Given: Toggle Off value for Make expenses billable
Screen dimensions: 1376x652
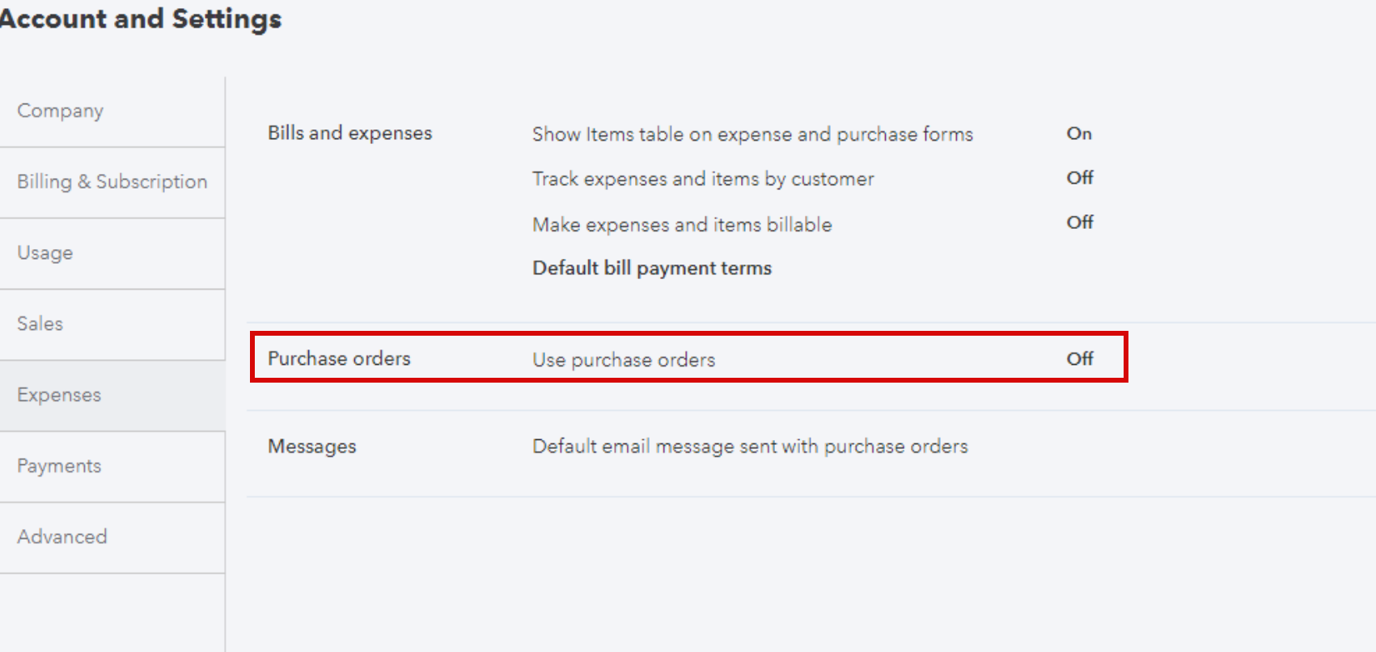Looking at the screenshot, I should [1079, 222].
